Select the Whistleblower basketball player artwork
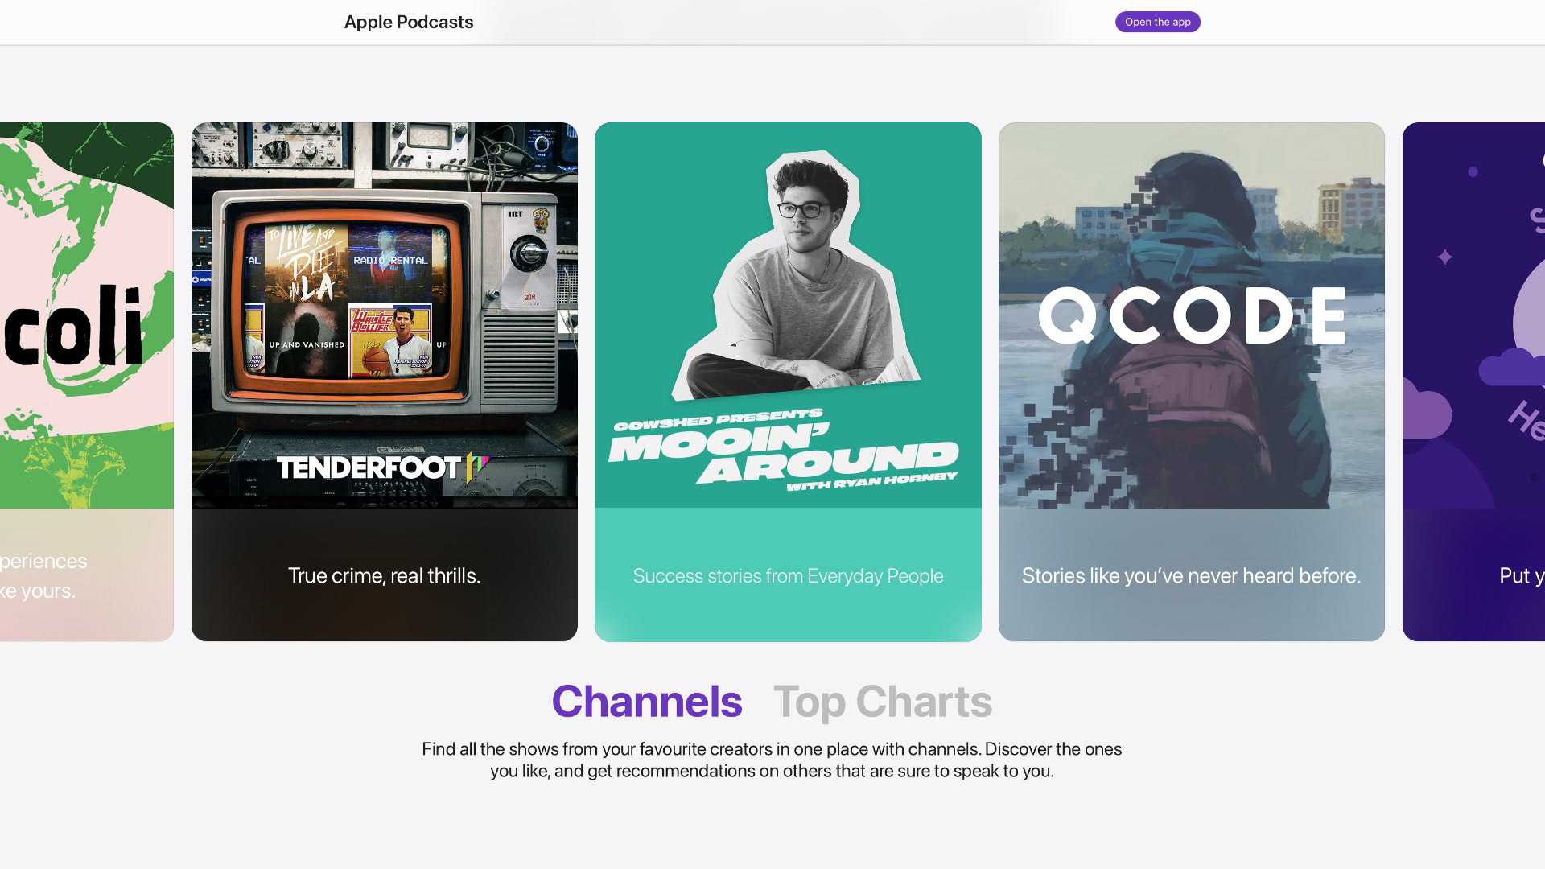 tap(390, 342)
